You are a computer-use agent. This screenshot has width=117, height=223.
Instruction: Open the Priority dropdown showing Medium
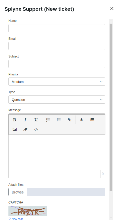tap(57, 82)
